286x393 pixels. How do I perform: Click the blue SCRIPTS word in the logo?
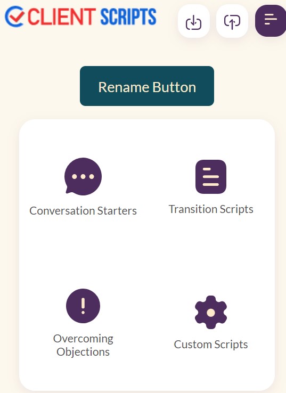coord(128,17)
